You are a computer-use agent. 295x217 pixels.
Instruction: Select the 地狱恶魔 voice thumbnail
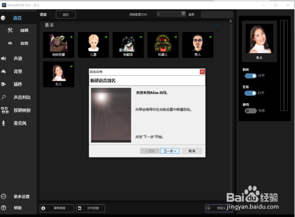click(x=58, y=45)
